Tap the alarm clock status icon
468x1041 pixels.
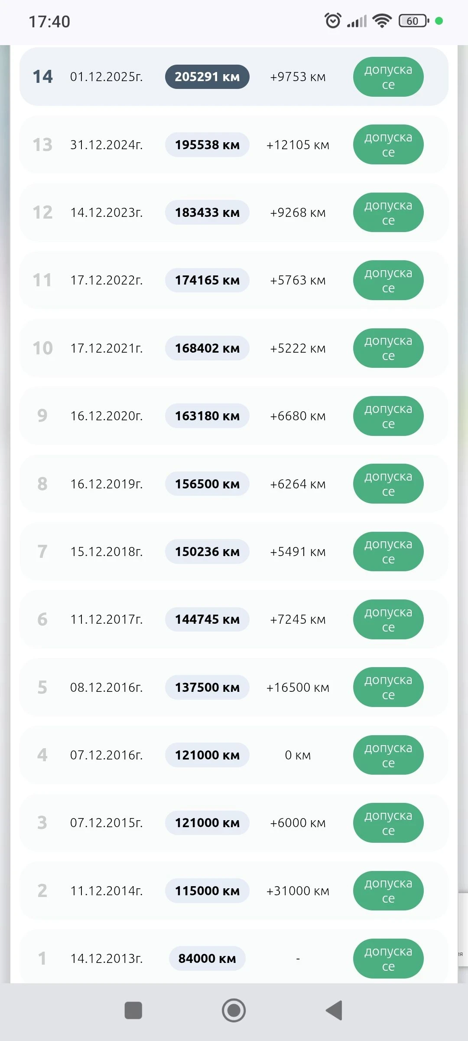[x=333, y=20]
